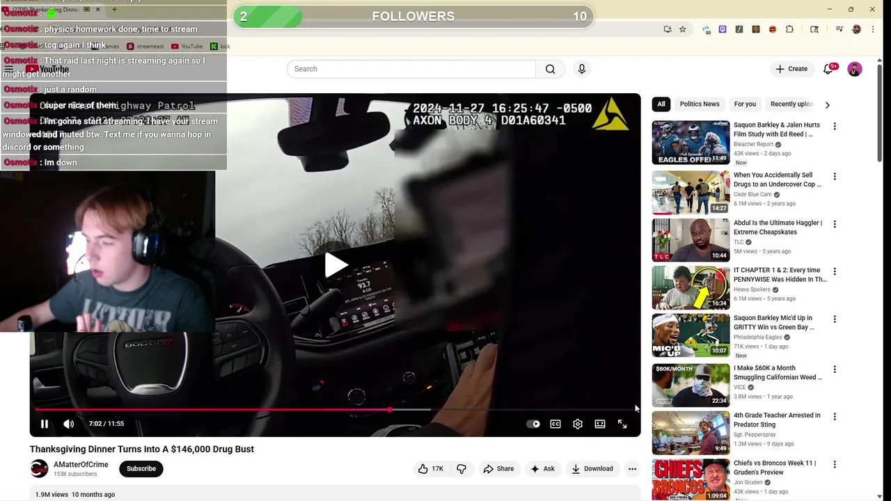Open the YouTube bookmark in bookmarks bar
The image size is (891, 501).
click(x=187, y=47)
